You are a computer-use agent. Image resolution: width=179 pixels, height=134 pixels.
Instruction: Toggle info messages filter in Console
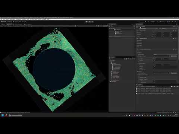tap(172, 86)
